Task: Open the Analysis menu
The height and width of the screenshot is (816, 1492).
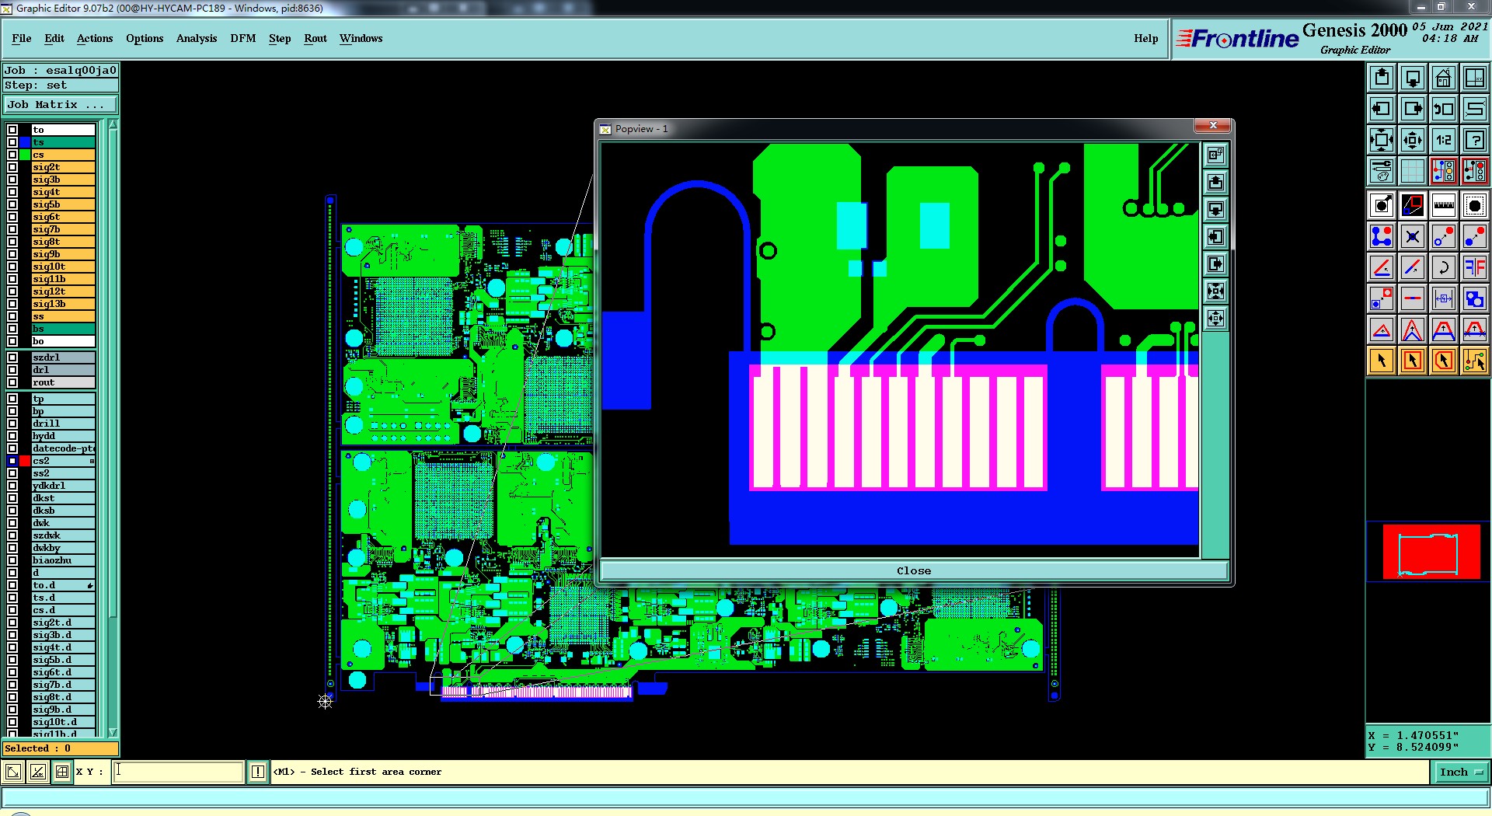Action: [197, 38]
